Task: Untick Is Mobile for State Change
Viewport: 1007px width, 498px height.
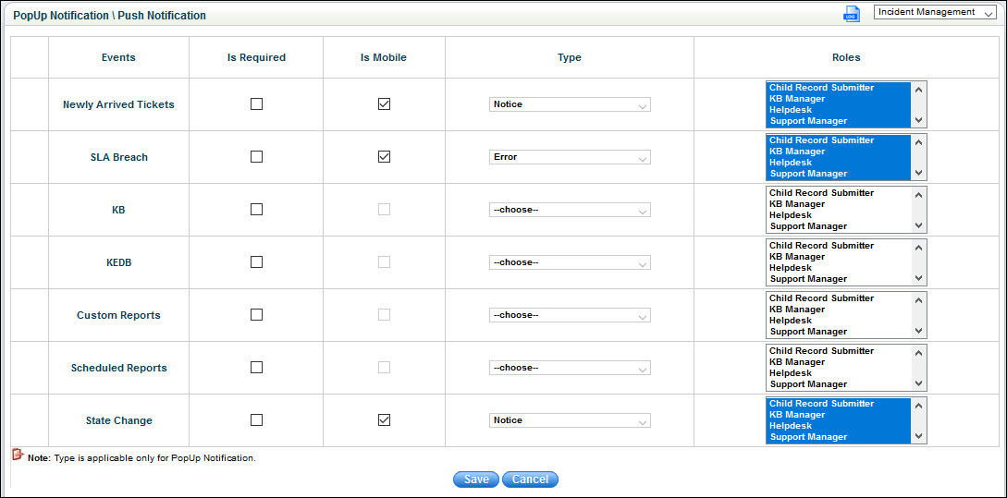Action: (x=384, y=419)
